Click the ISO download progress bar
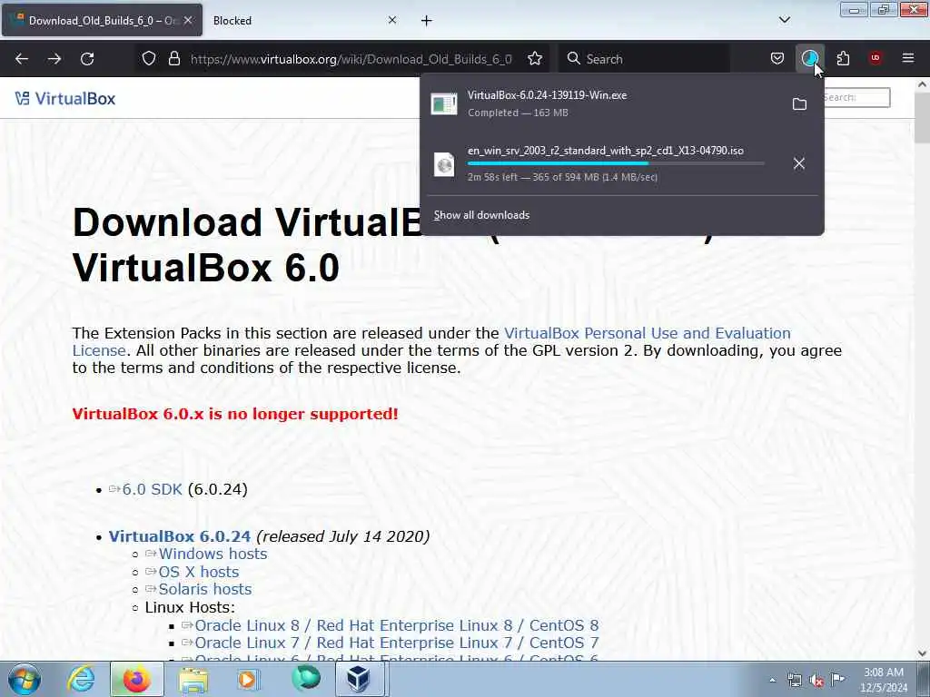Viewport: 930px width, 697px height. pyautogui.click(x=616, y=163)
